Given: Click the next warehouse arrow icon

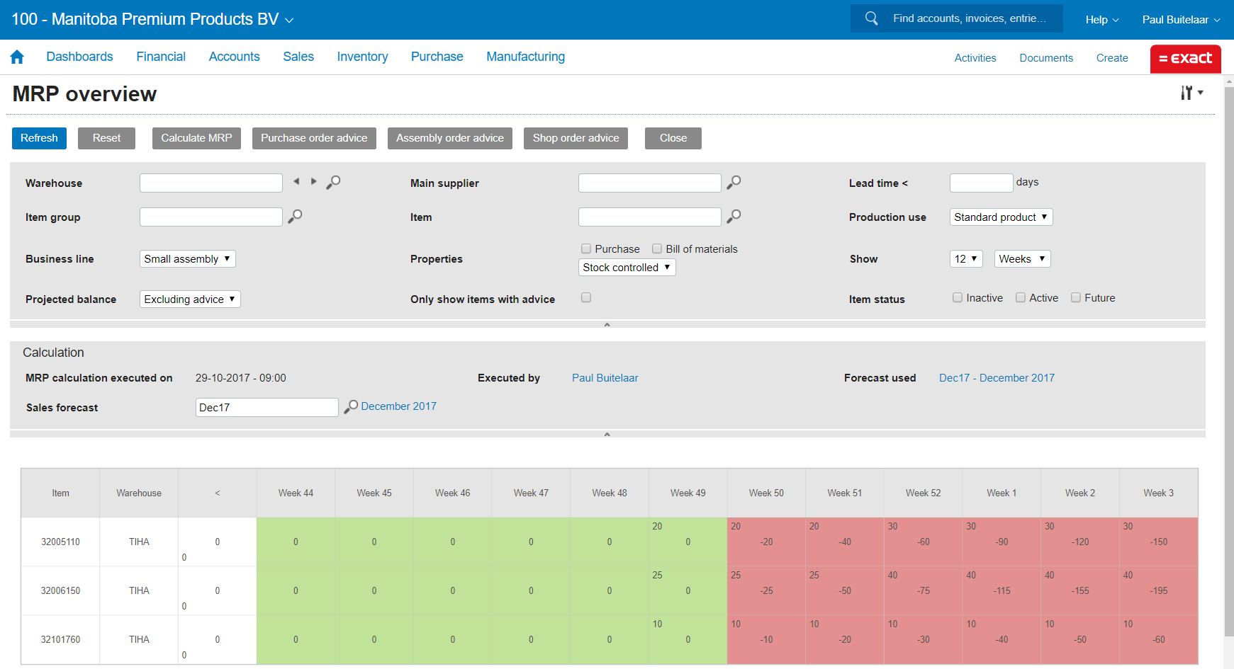Looking at the screenshot, I should pos(313,182).
